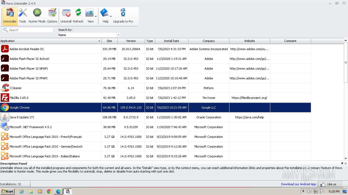
Task: Click Java 8 Update 271 name
Action: (22, 117)
